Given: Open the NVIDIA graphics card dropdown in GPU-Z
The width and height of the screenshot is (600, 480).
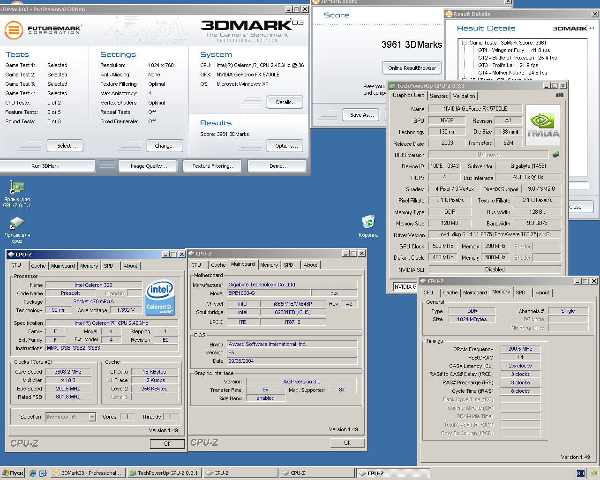Looking at the screenshot, I should pyautogui.click(x=405, y=286).
